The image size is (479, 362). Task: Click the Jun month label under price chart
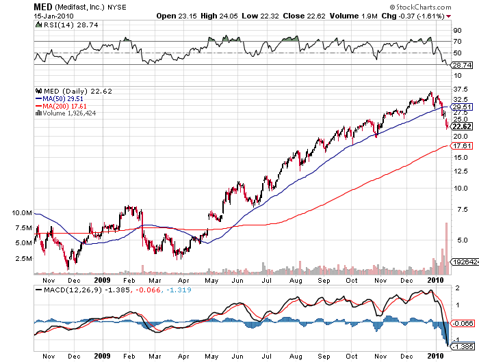click(x=237, y=281)
